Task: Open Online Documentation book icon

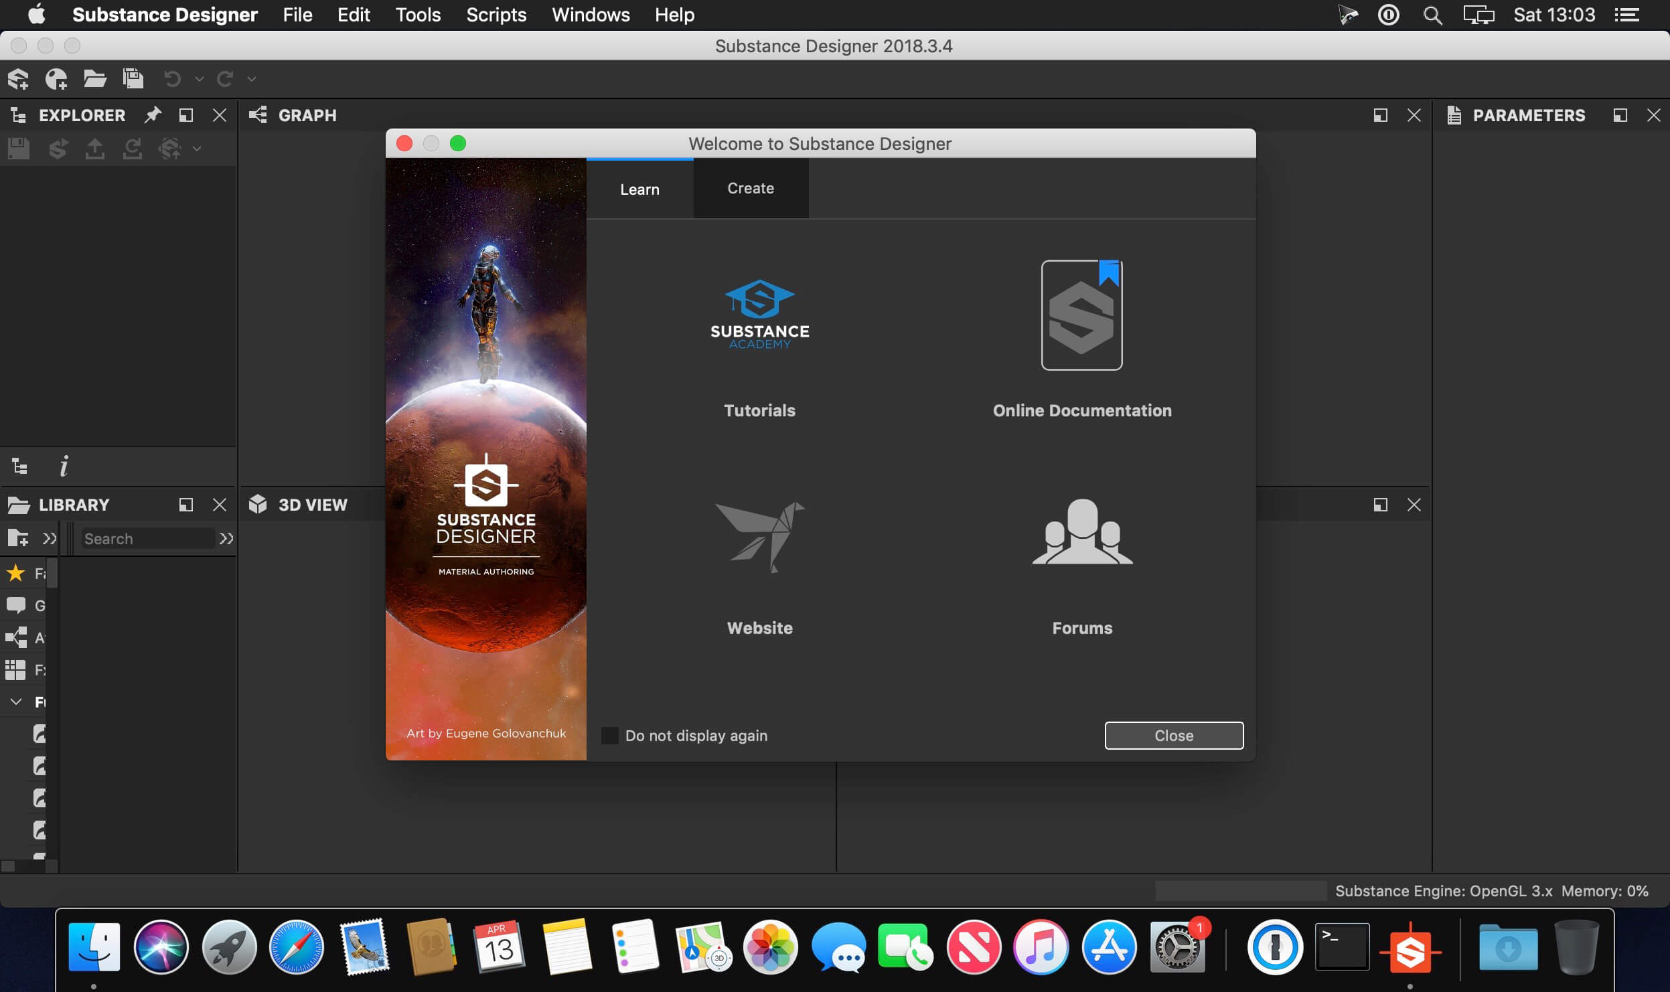Action: click(1081, 315)
